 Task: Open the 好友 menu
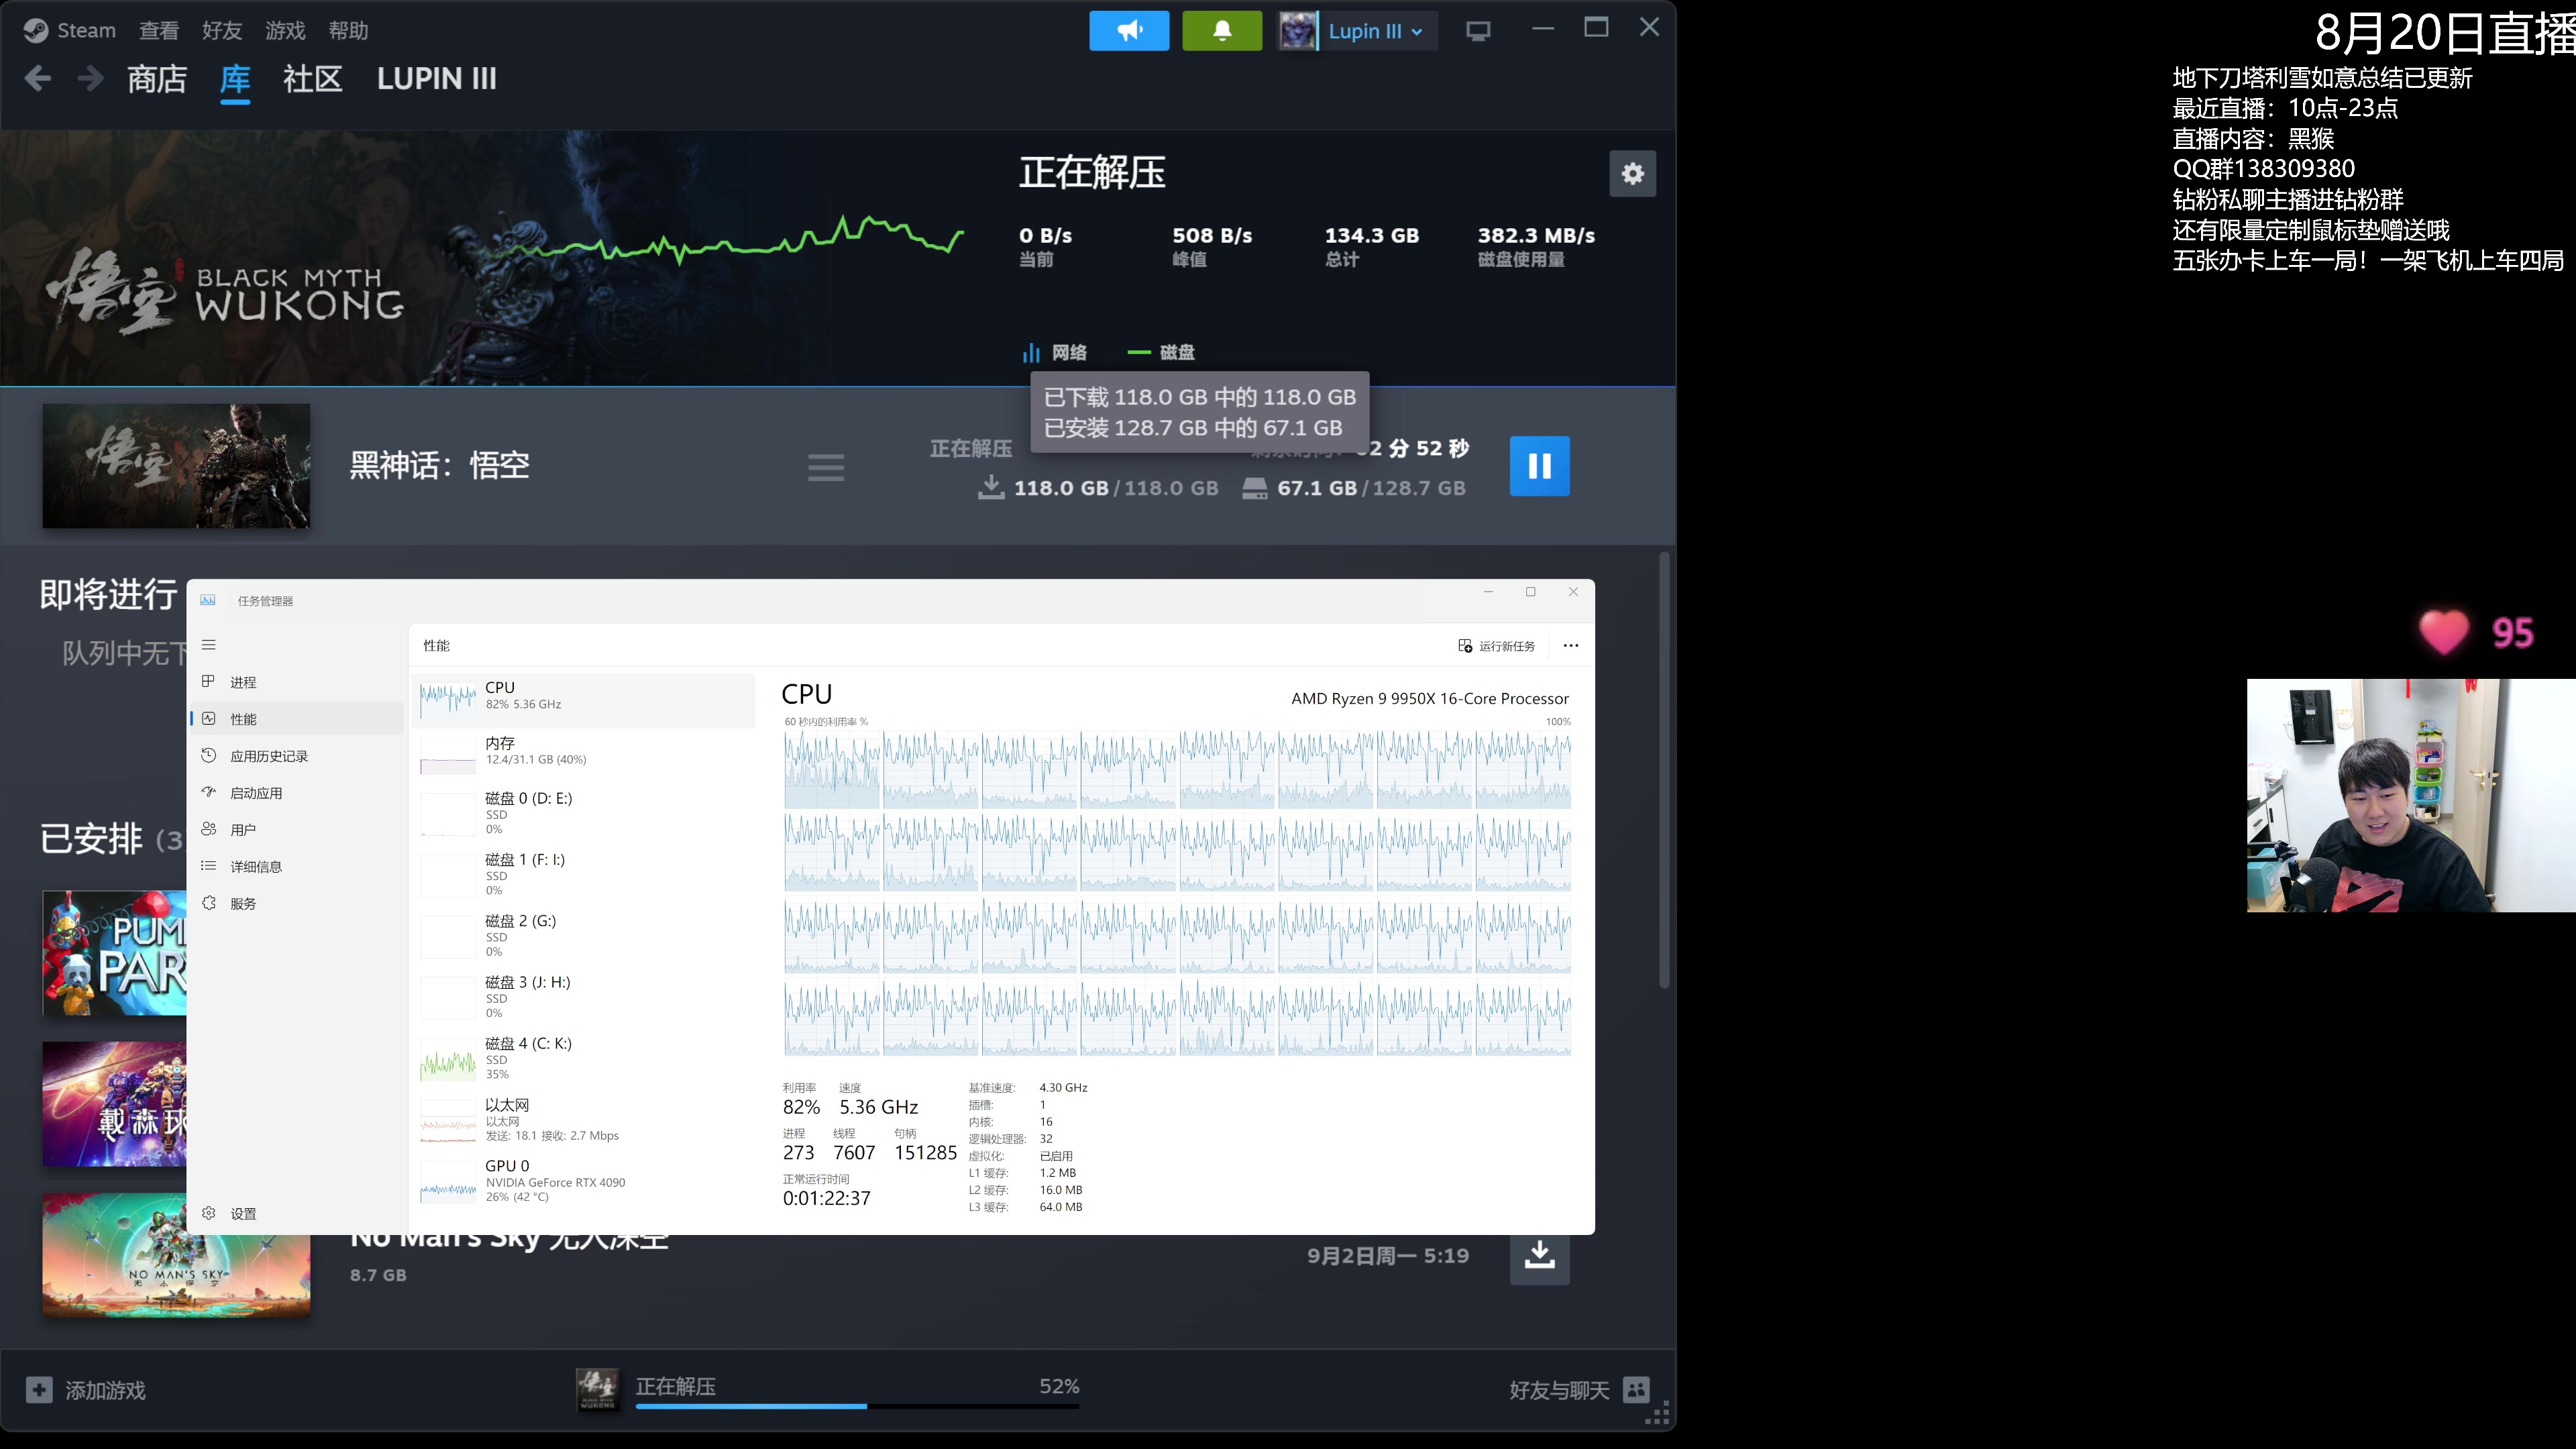[x=221, y=31]
